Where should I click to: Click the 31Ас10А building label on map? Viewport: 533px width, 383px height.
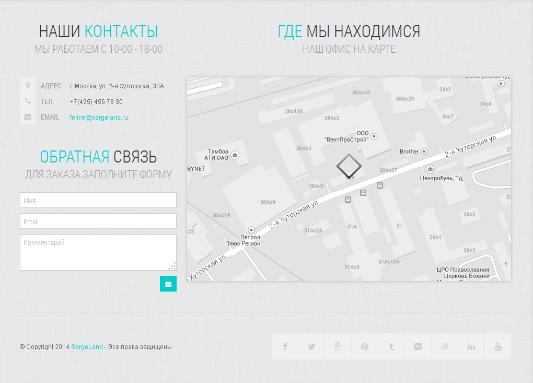[389, 262]
